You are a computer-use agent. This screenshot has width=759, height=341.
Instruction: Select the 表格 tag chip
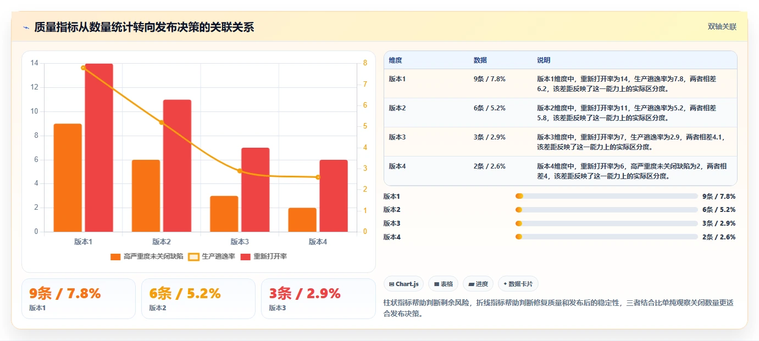pyautogui.click(x=444, y=284)
